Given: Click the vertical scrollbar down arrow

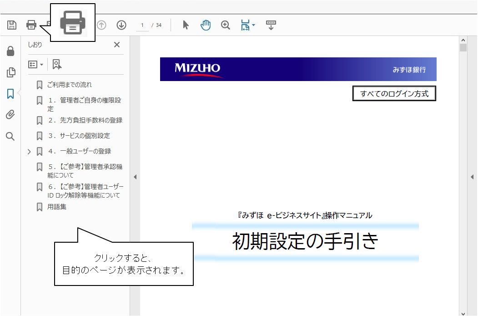Looking at the screenshot, I should point(463,313).
